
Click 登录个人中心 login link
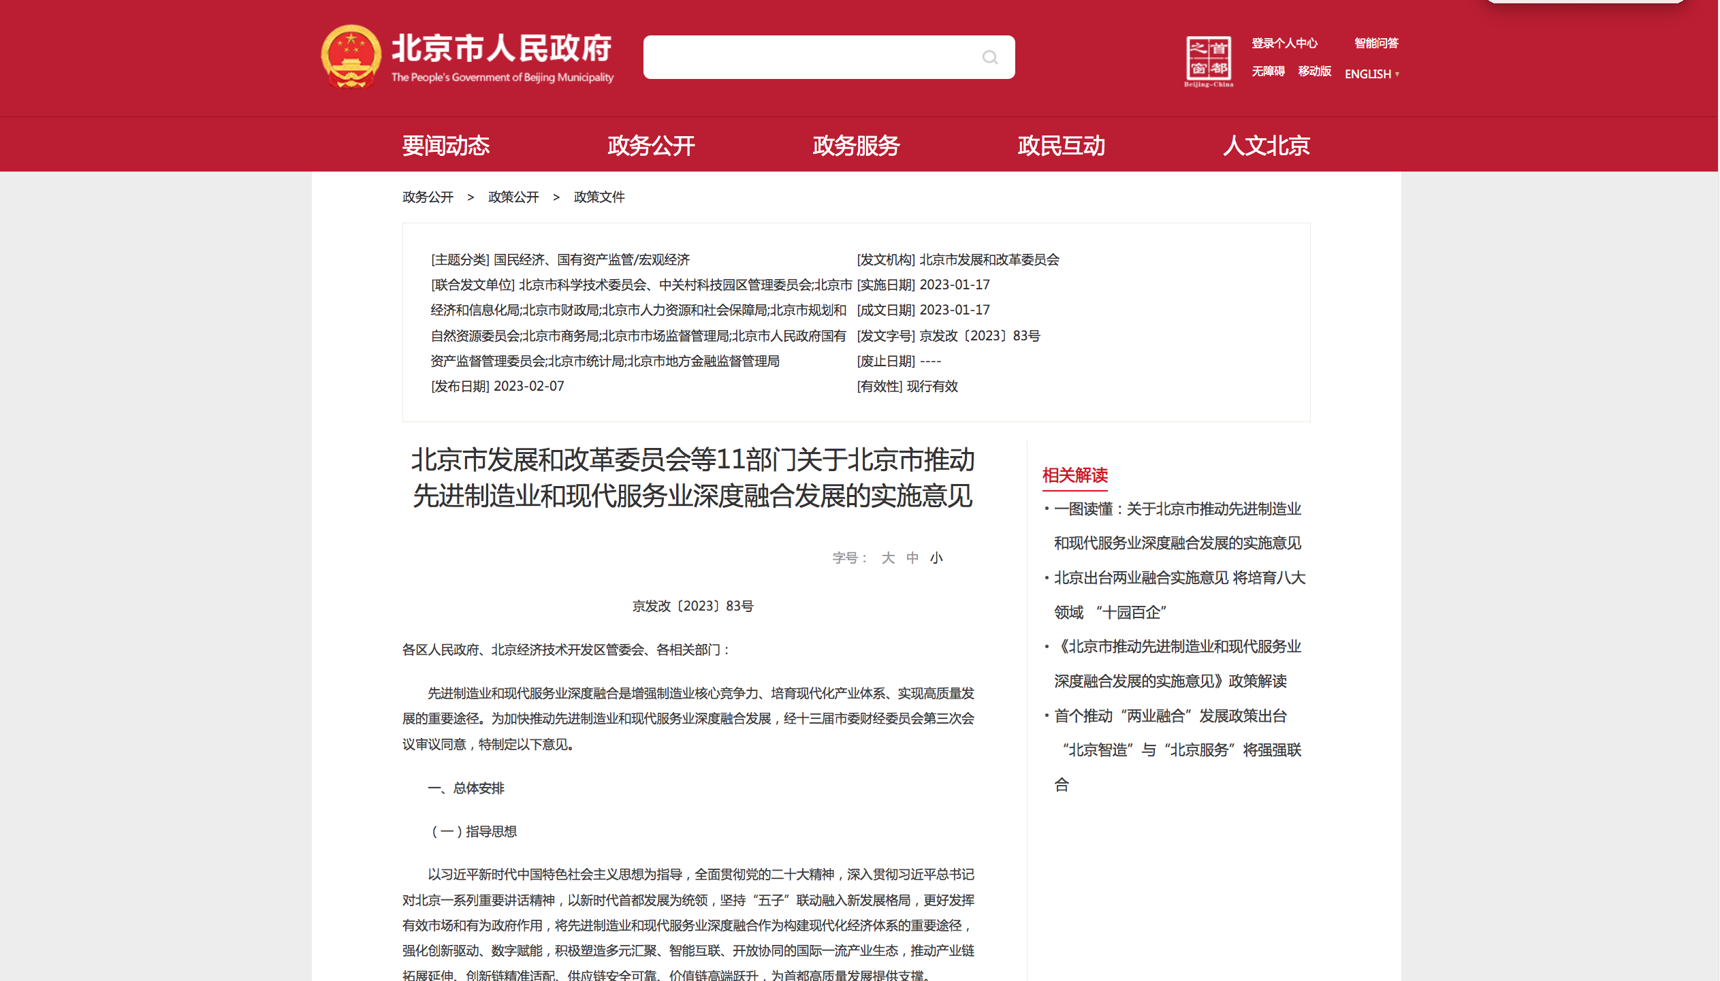tap(1284, 44)
